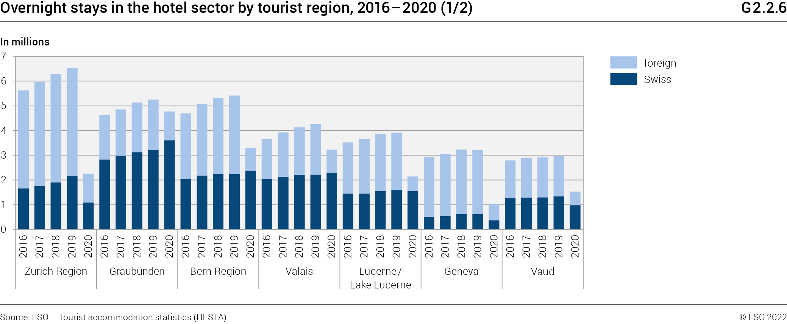Click the Bern Region category label
Screen dimensions: 787x324
[x=218, y=271]
